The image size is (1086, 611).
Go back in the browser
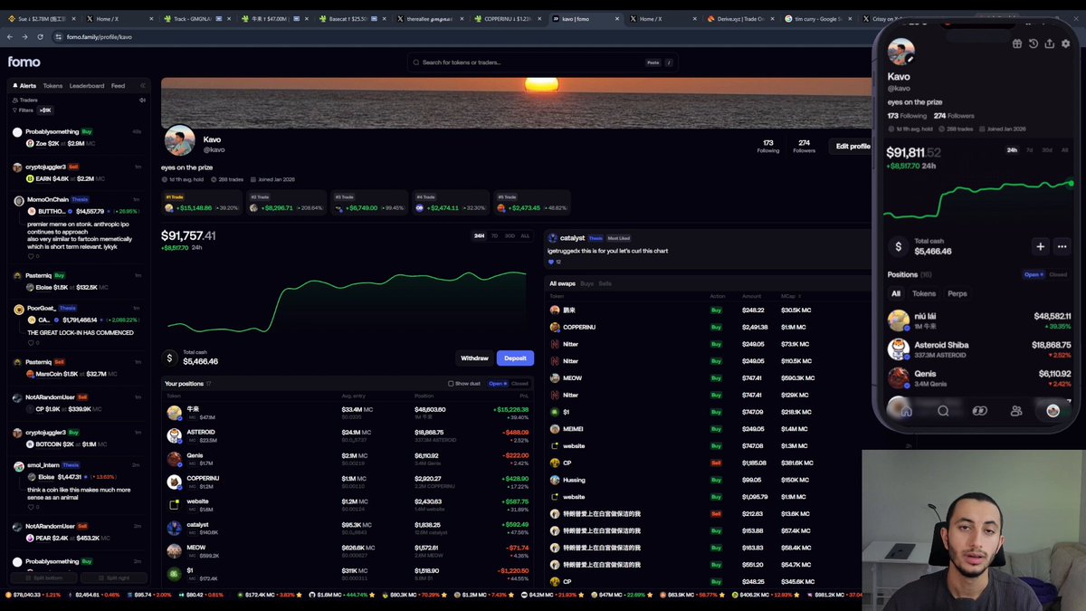pyautogui.click(x=10, y=37)
